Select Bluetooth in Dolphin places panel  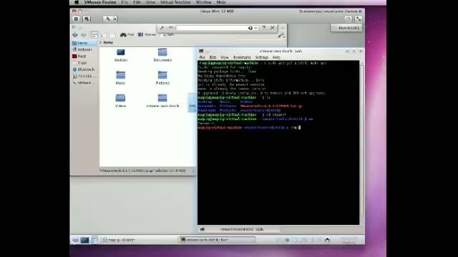[x=84, y=69]
